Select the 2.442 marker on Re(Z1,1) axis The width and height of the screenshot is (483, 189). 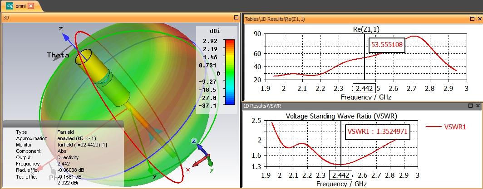tap(365, 89)
